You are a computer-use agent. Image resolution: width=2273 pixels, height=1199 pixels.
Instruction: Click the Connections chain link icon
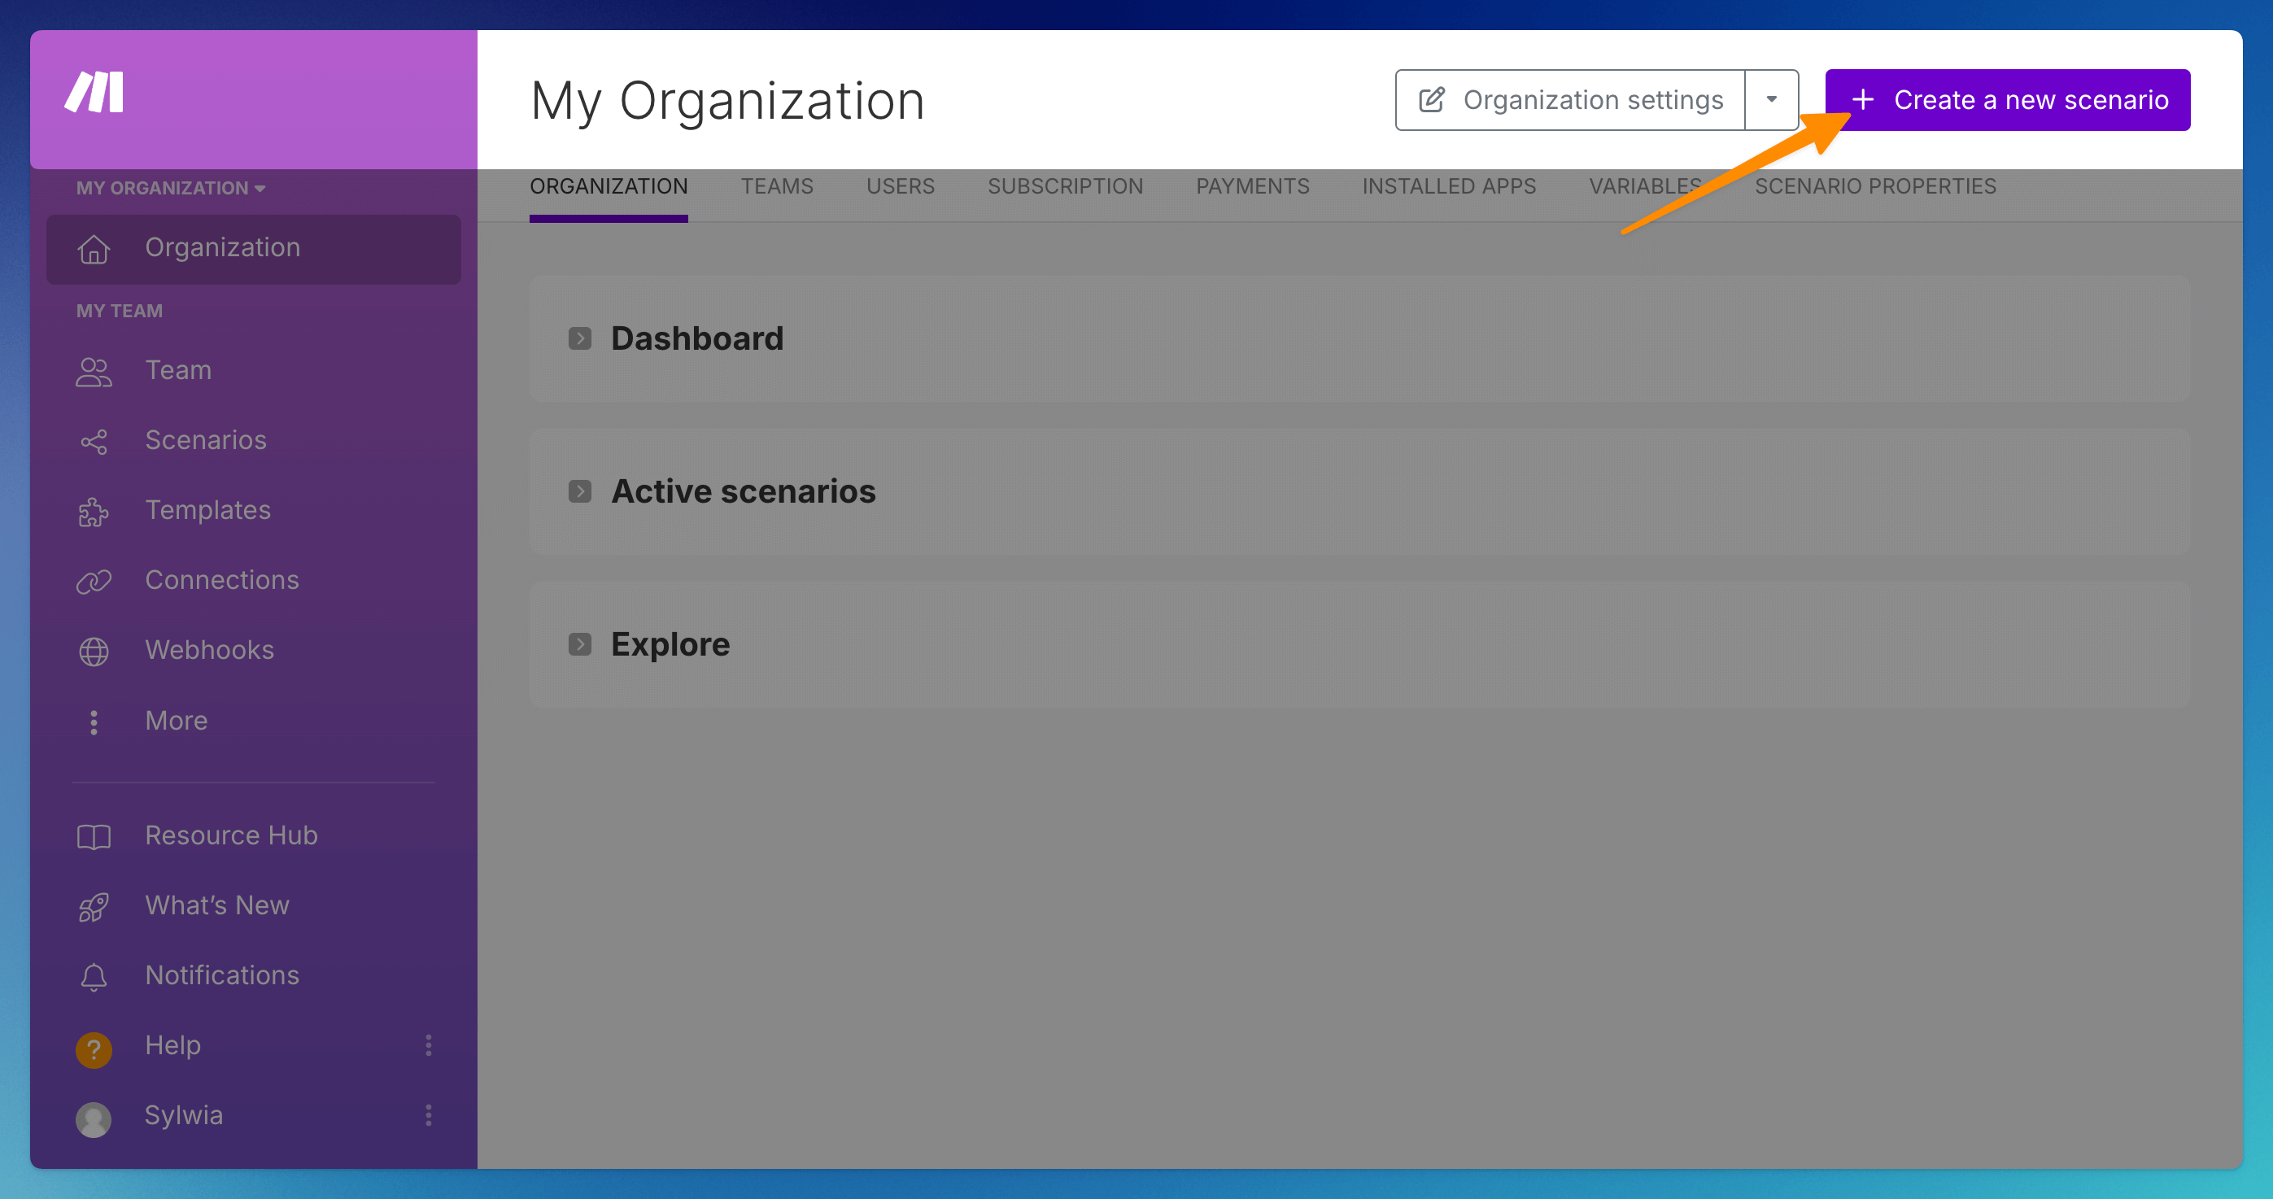[x=94, y=582]
